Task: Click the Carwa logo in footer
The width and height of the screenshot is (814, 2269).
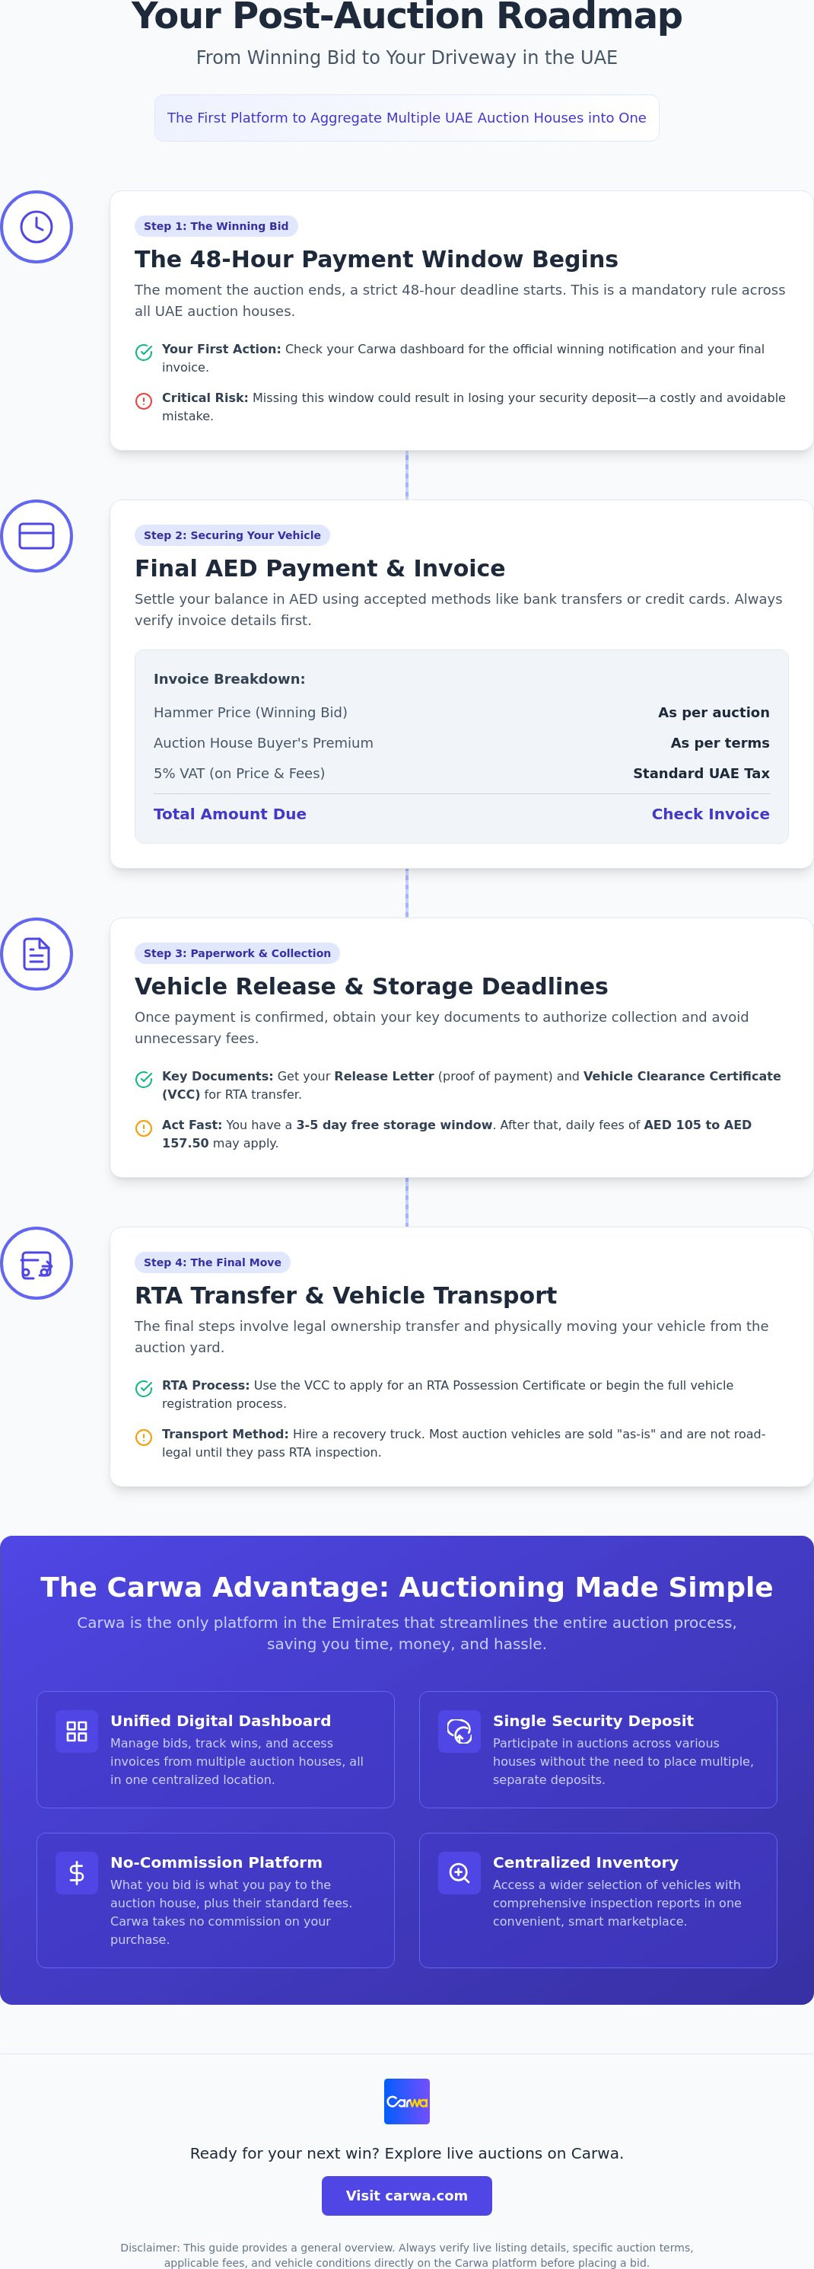Action: tap(406, 2102)
